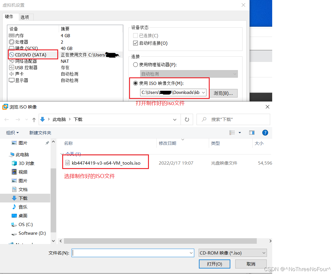Sort files by 类型 column
Viewport: 335px width, 274px height.
coord(215,143)
